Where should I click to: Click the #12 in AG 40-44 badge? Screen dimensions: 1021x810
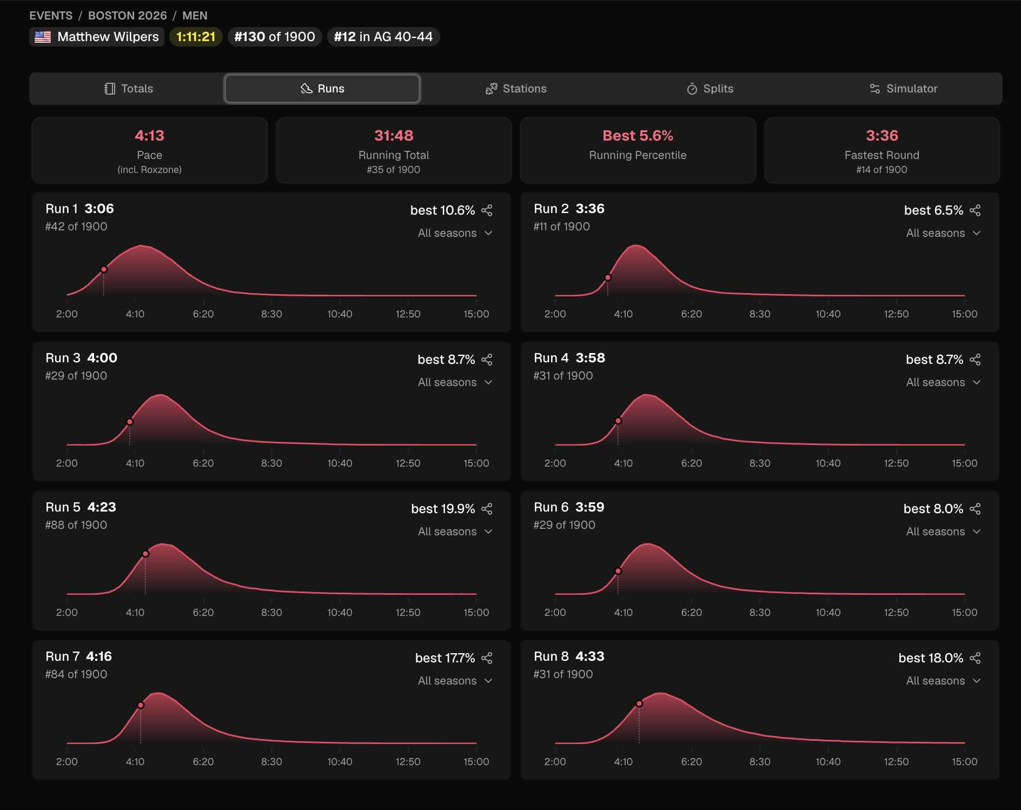pyautogui.click(x=383, y=37)
